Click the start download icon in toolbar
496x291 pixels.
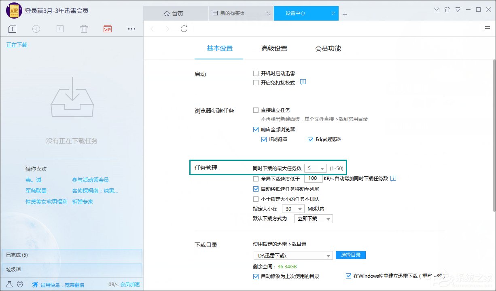pyautogui.click(x=36, y=29)
